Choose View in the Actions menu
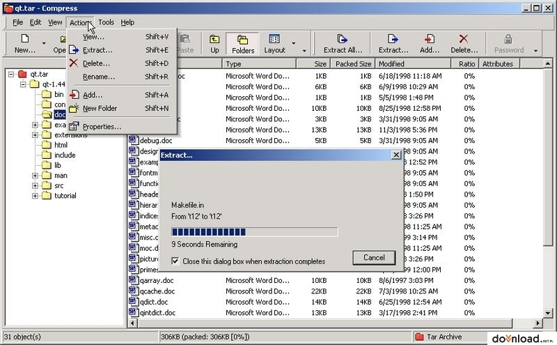This screenshot has height=345, width=557. tap(121, 37)
